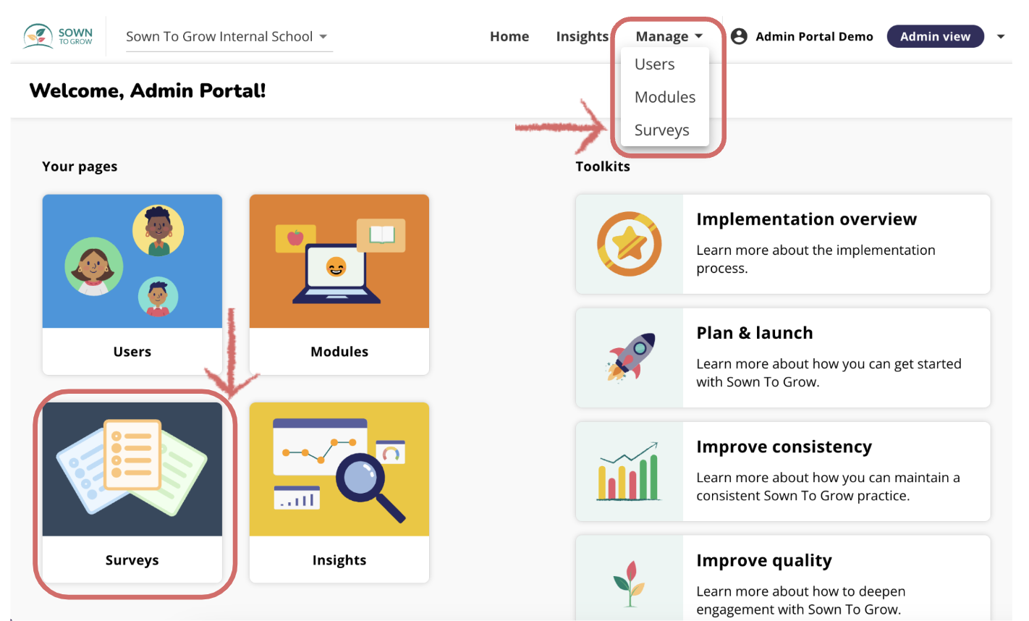Open the Surveys page card illustration
Viewport: 1029px width, 621px height.
click(x=132, y=470)
